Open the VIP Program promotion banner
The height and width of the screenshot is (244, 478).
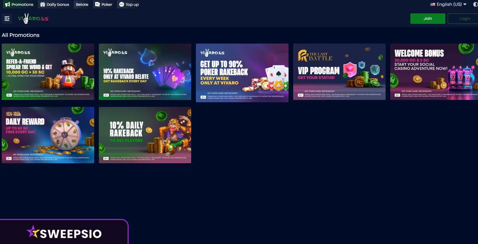pos(339,72)
